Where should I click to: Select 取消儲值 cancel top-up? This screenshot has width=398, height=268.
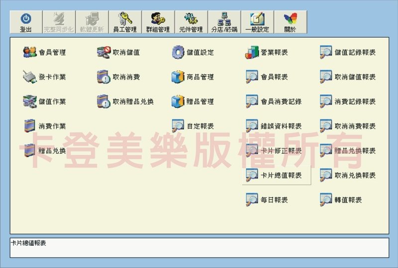pyautogui.click(x=118, y=53)
